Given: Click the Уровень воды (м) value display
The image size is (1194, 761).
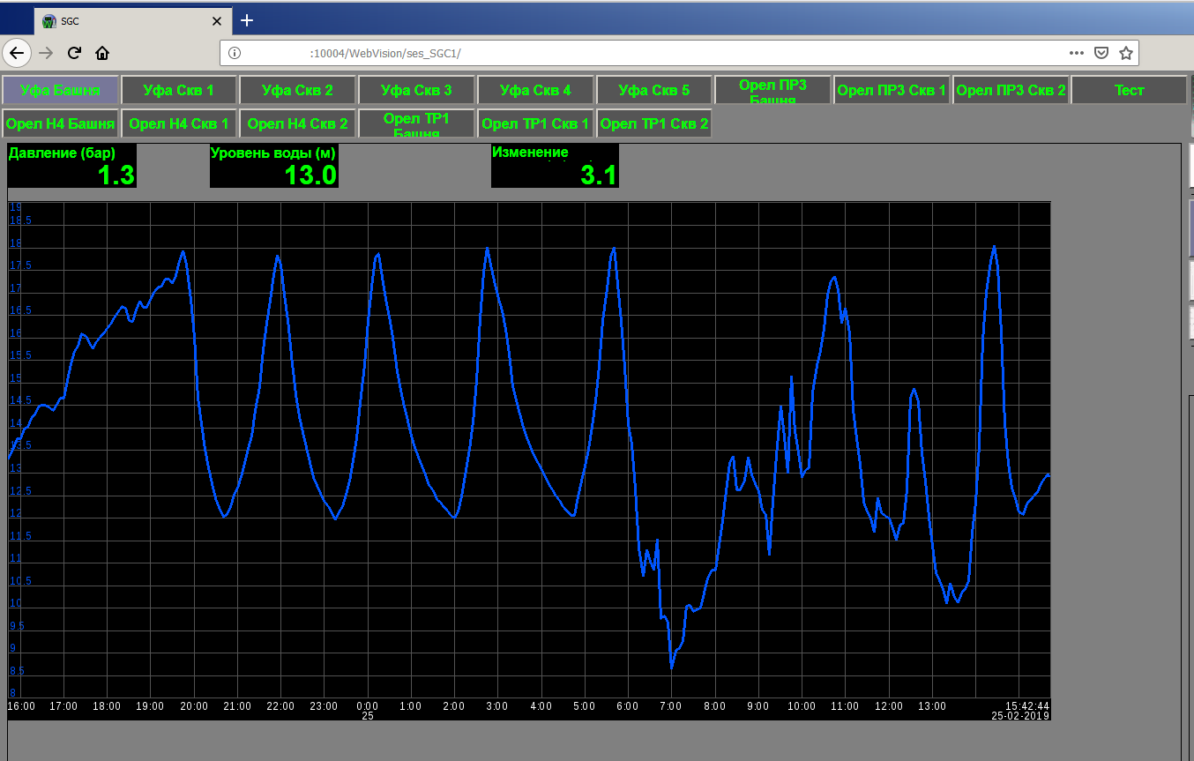Looking at the screenshot, I should (x=273, y=166).
